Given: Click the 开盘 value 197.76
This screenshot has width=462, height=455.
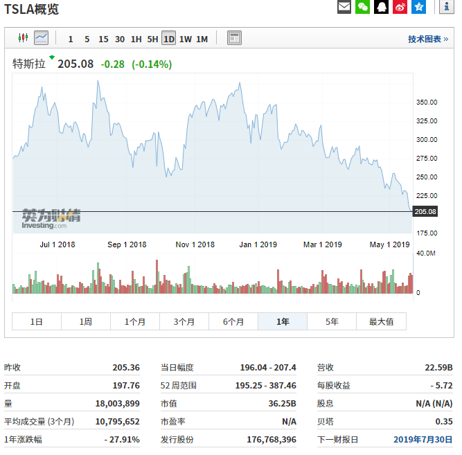Looking at the screenshot, I should 126,386.
